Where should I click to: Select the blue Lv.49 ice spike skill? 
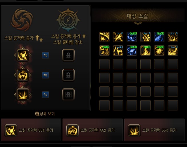coord(159,37)
